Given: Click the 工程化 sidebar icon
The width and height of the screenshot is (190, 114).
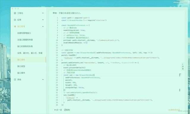Looking at the screenshot, I should coord(15,13).
